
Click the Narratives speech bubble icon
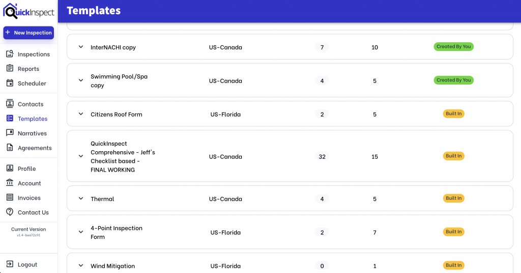pyautogui.click(x=10, y=133)
